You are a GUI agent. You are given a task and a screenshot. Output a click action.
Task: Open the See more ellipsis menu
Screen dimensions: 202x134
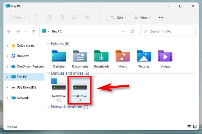161,17
